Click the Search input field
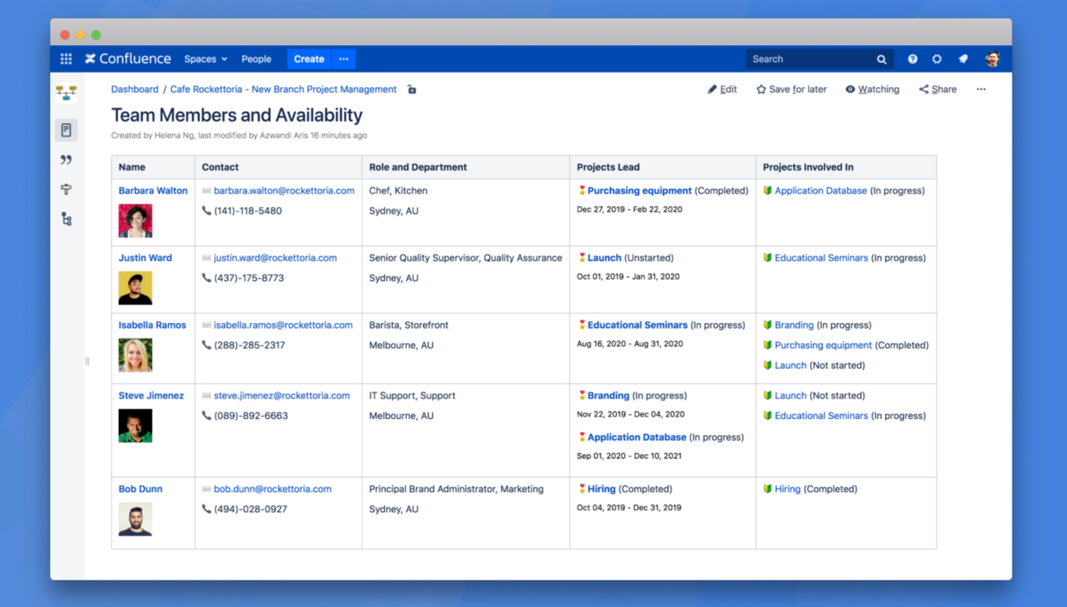 [809, 59]
